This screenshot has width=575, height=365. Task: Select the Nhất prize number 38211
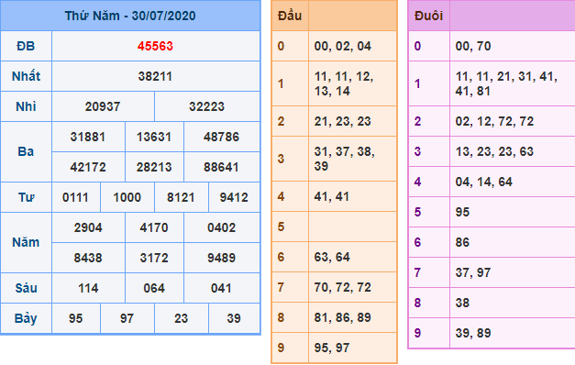[155, 76]
